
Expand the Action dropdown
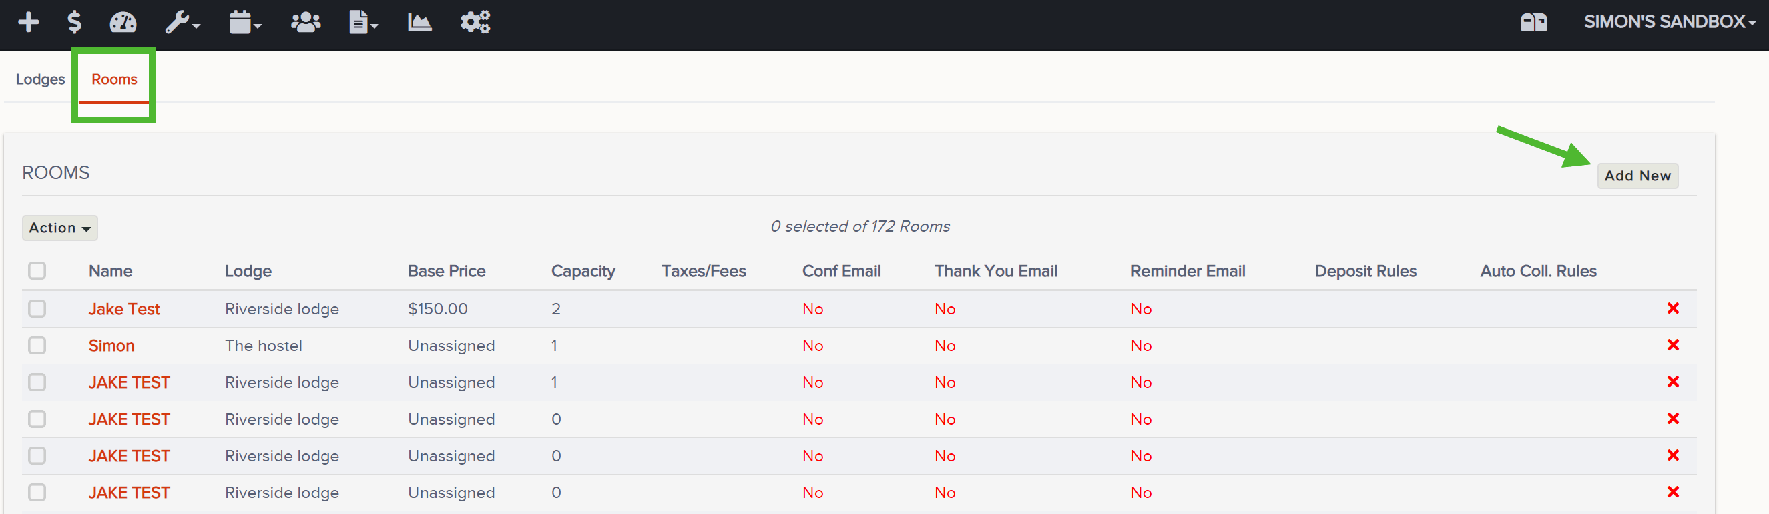(59, 228)
